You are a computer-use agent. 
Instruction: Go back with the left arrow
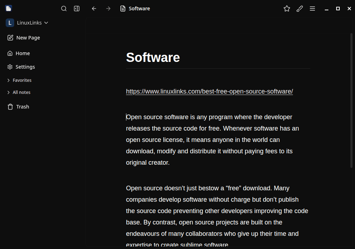coord(94,9)
